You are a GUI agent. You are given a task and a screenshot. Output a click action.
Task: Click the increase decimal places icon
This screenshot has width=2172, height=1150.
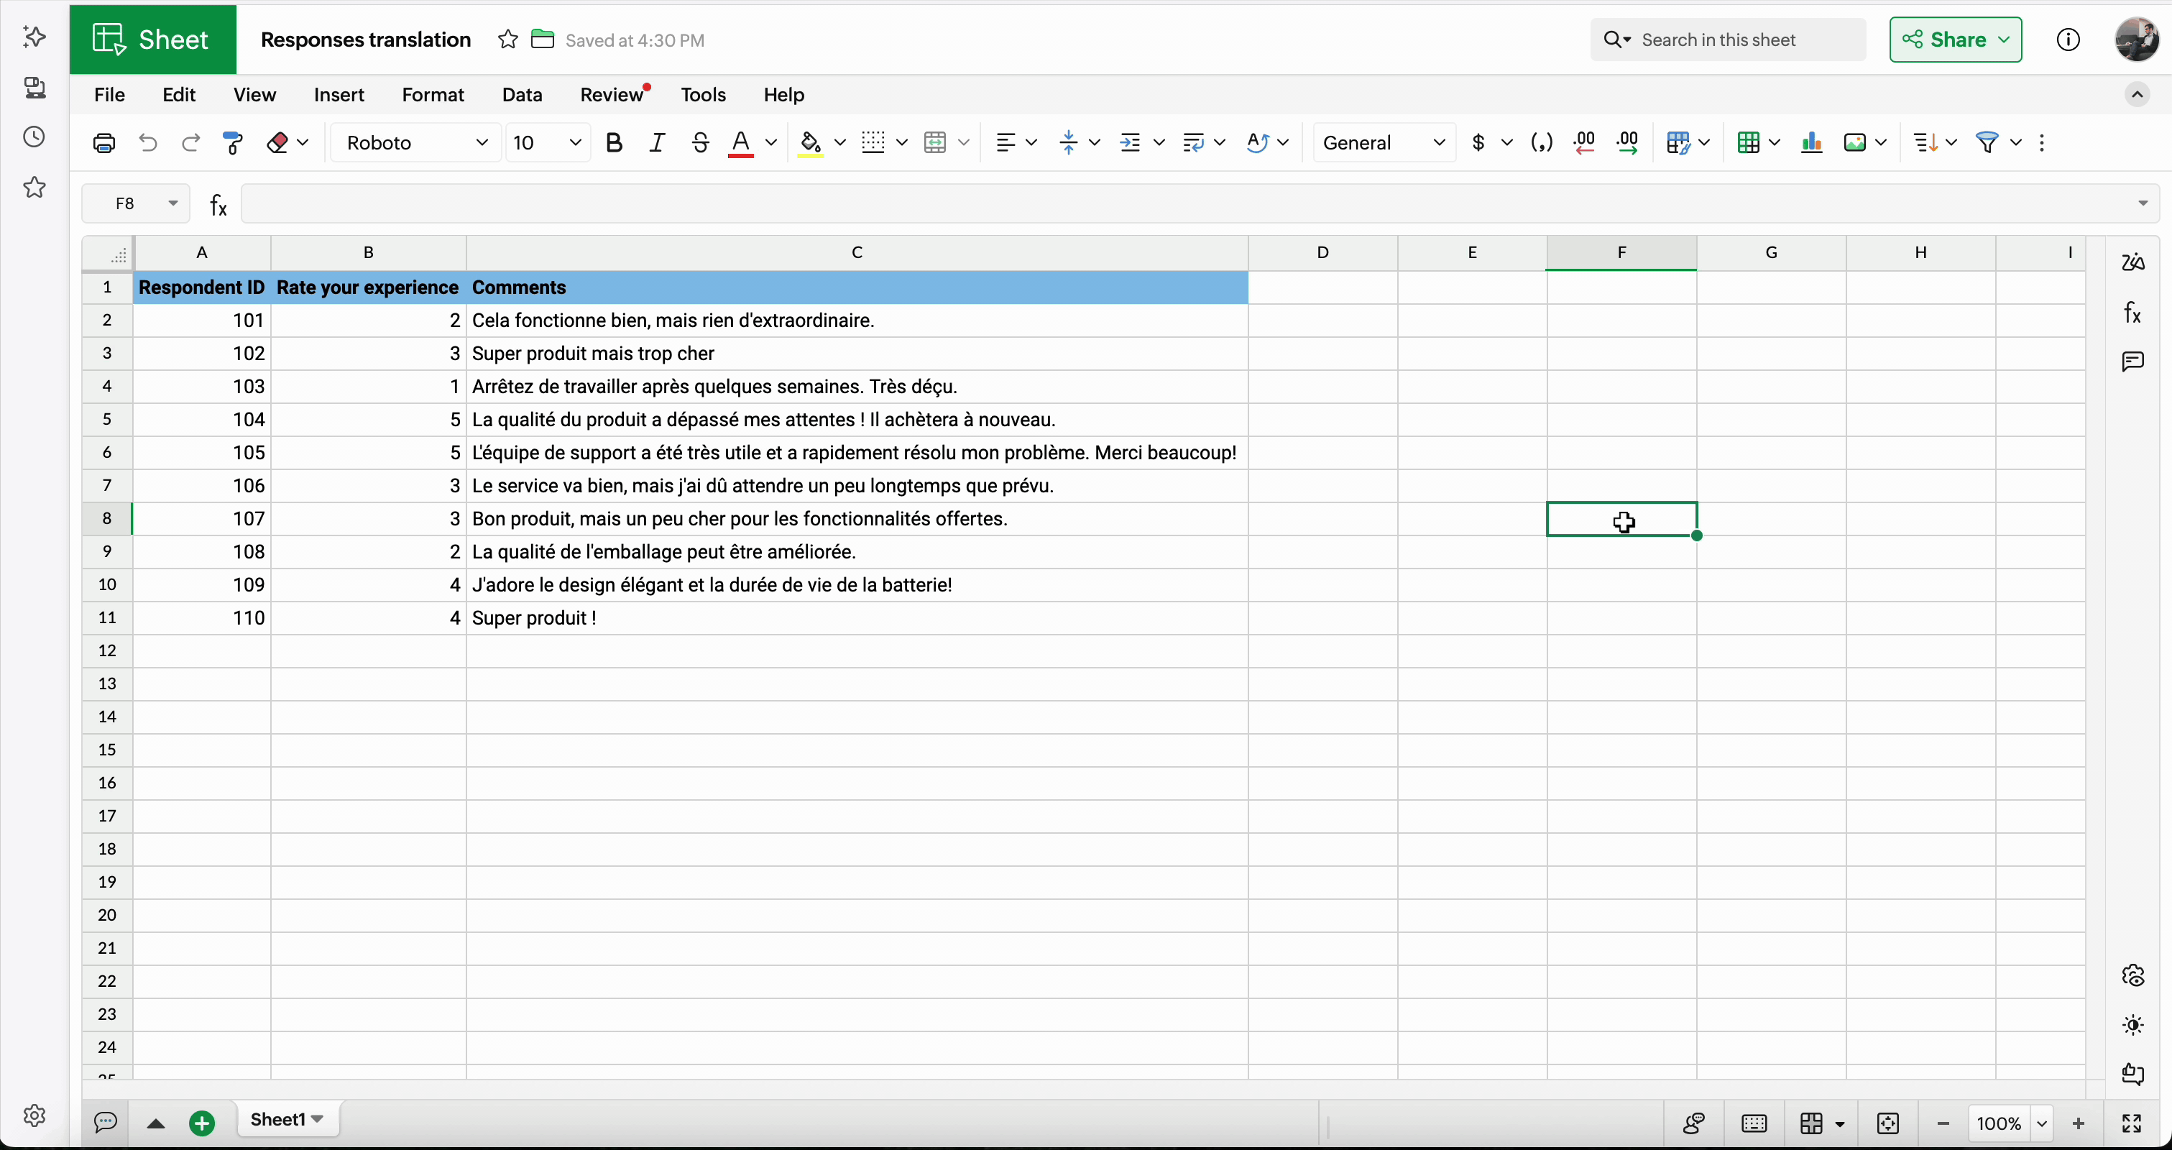pos(1627,142)
